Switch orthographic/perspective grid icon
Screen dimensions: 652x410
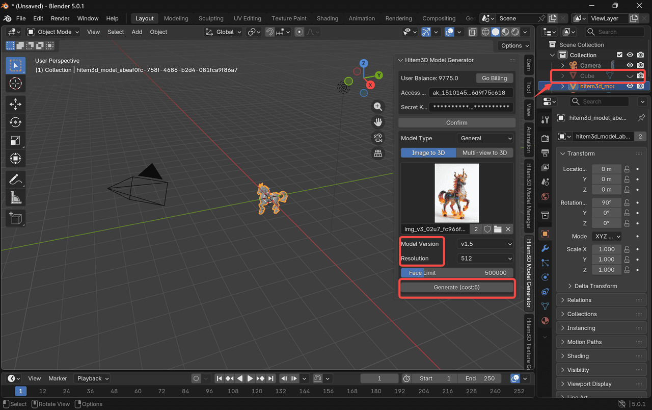point(378,153)
